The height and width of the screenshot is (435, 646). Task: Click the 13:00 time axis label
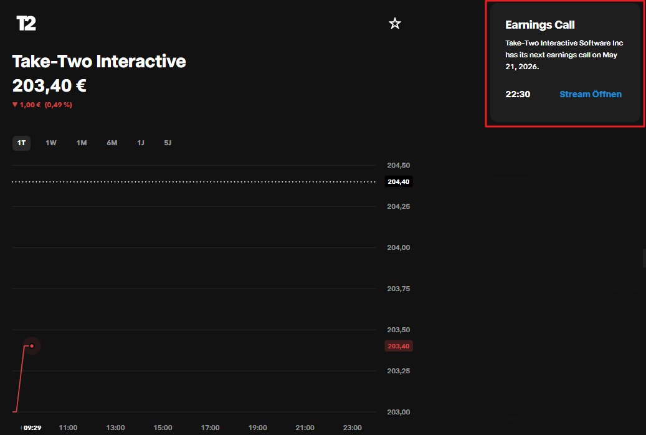115,428
